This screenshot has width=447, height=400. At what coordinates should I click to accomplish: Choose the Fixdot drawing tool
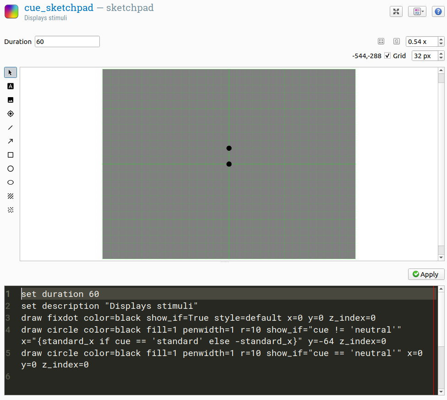point(10,114)
